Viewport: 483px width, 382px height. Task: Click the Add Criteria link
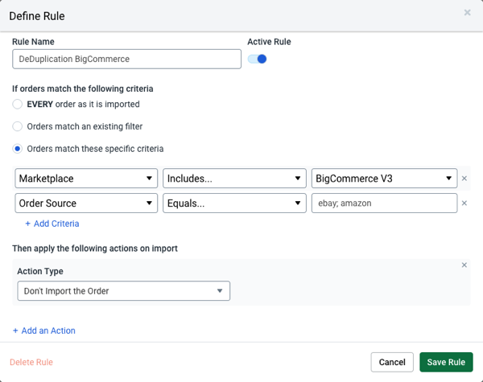pos(52,224)
